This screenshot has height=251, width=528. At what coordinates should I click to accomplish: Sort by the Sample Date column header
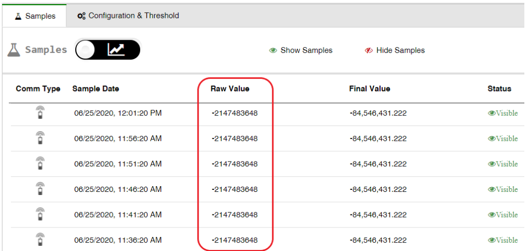click(x=96, y=88)
